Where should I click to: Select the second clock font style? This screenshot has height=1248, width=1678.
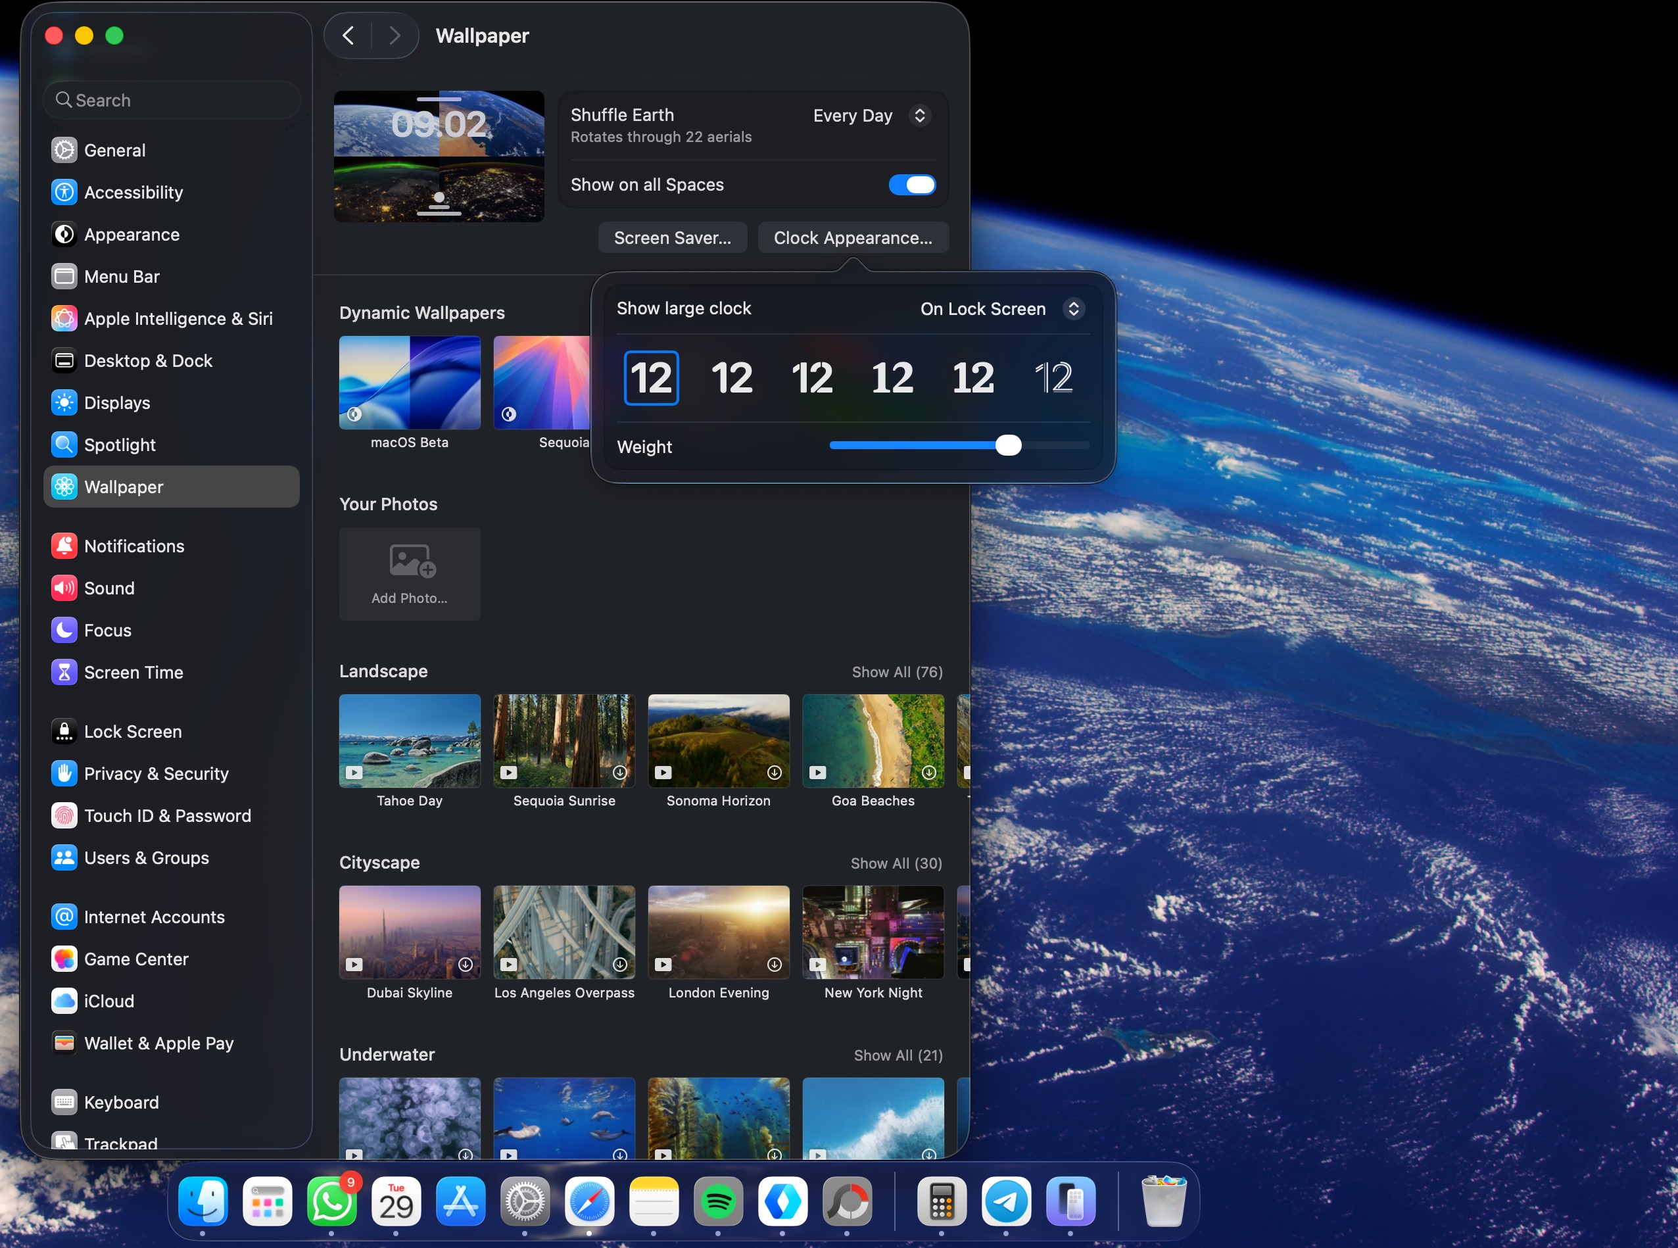tap(732, 377)
